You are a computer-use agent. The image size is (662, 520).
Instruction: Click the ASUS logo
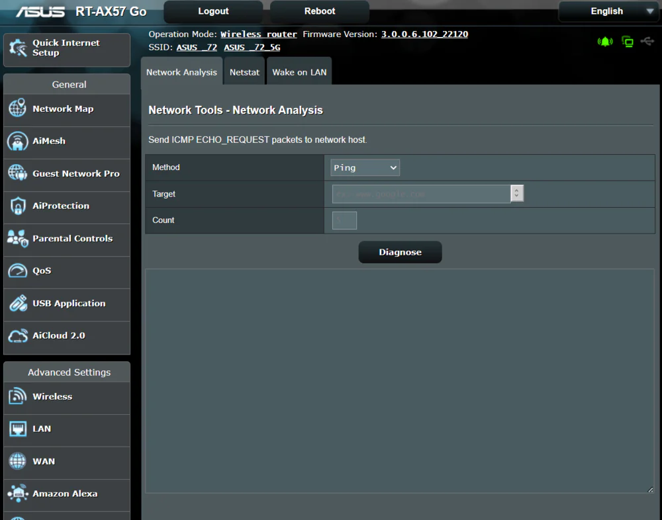coord(40,11)
